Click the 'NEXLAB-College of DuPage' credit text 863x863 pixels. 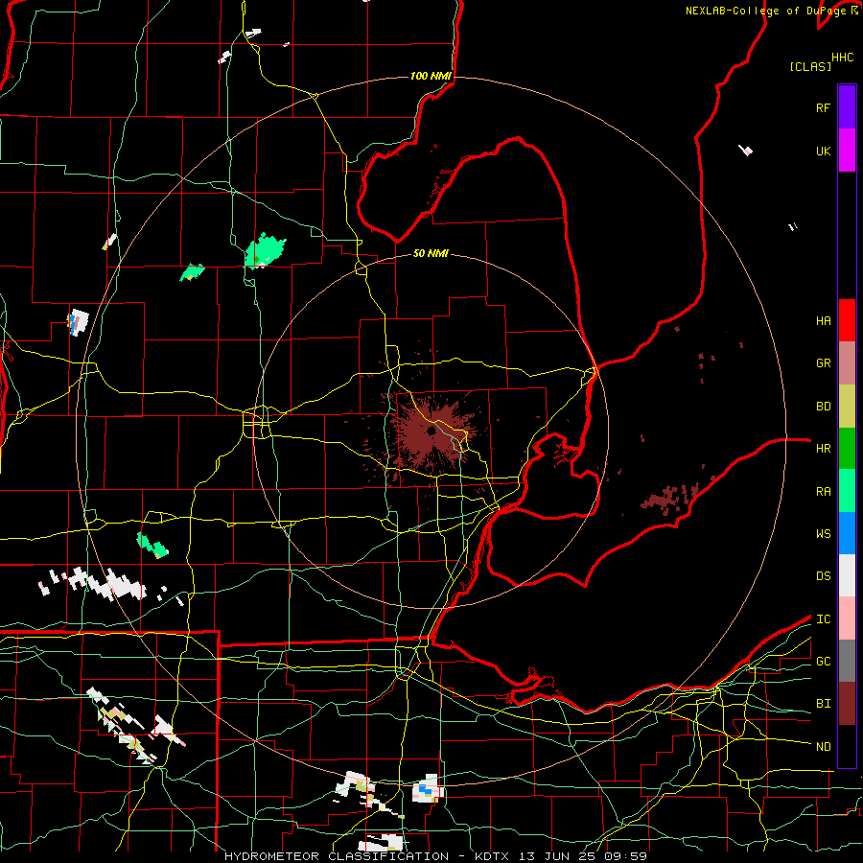tap(766, 11)
